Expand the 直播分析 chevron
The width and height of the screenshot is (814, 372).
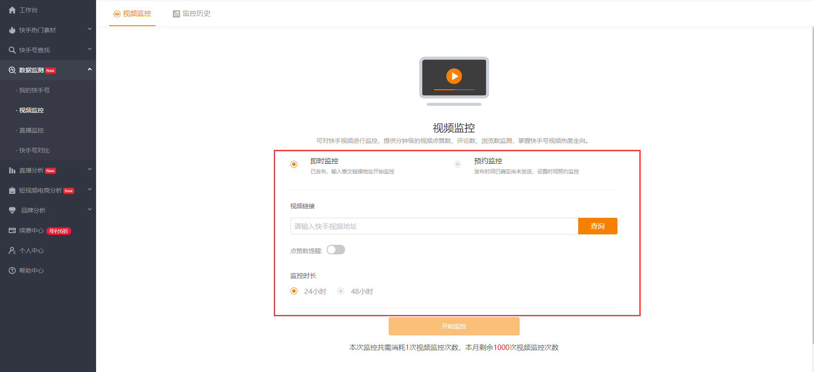[x=90, y=169]
